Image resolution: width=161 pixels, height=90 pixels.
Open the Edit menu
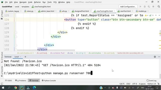point(11,2)
